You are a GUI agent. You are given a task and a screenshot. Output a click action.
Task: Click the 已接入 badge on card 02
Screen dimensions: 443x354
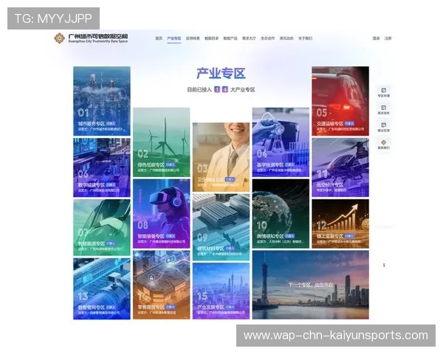171,164
